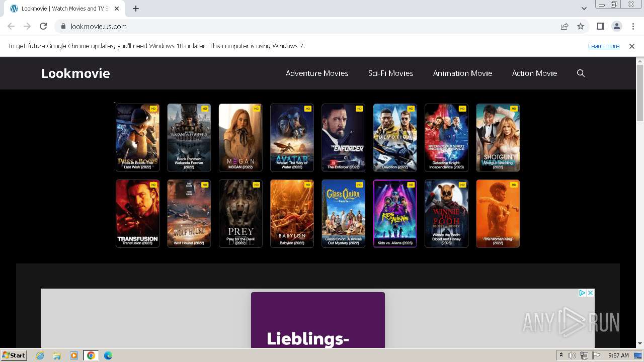Open Devotion (2022) poster

pyautogui.click(x=395, y=138)
